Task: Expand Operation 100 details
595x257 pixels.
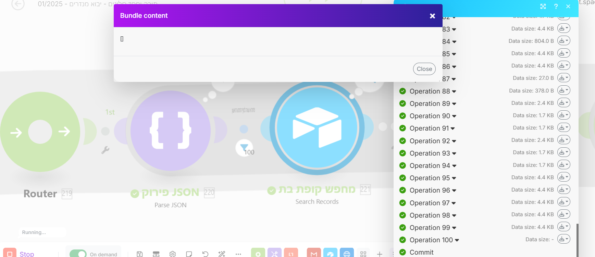Action: tap(434, 240)
